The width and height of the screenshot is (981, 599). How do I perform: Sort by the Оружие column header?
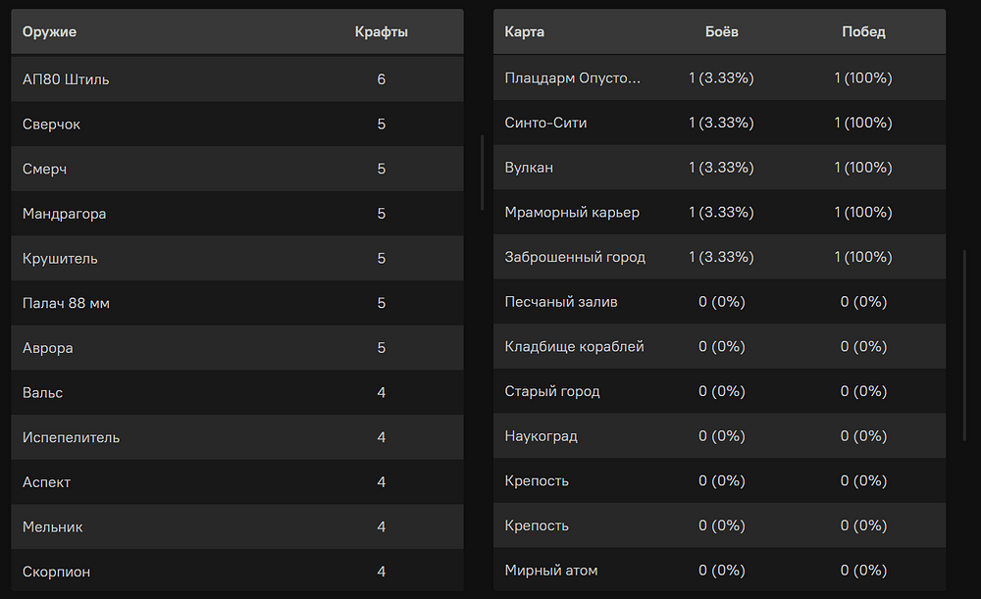point(49,32)
